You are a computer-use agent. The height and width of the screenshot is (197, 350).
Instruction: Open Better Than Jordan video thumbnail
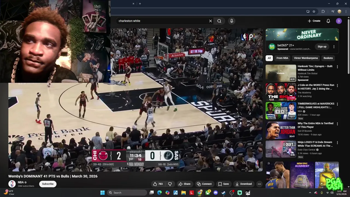281,130
